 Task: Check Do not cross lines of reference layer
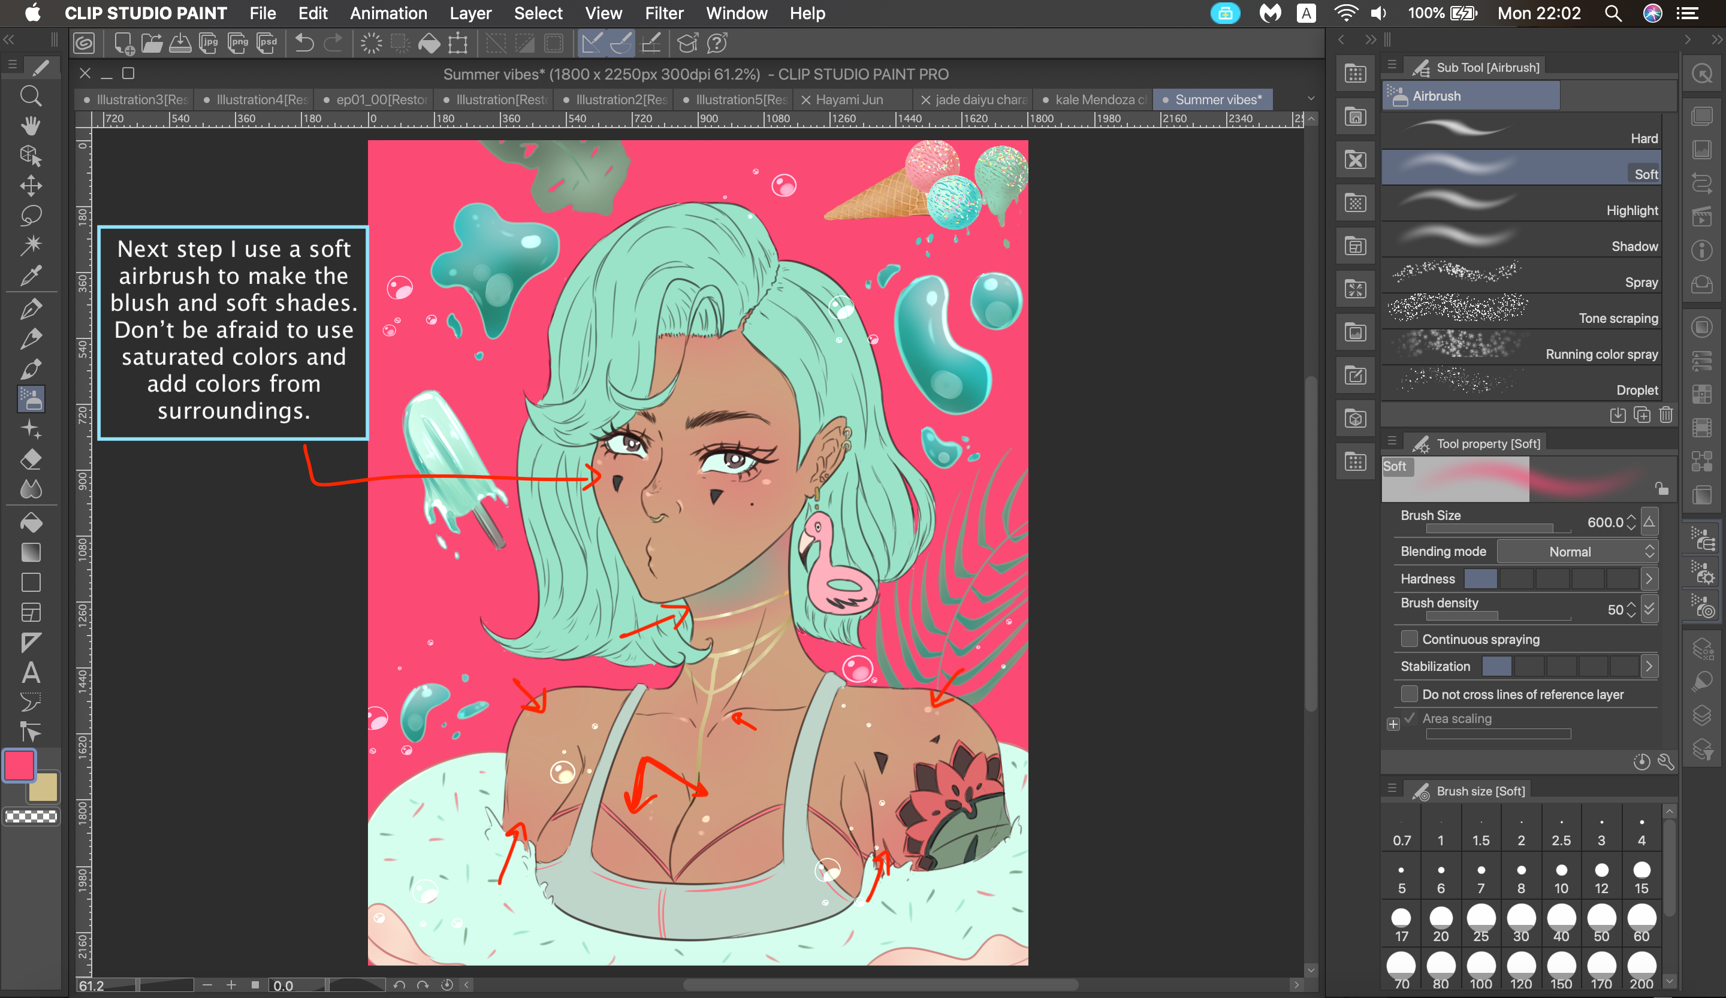pyautogui.click(x=1409, y=694)
